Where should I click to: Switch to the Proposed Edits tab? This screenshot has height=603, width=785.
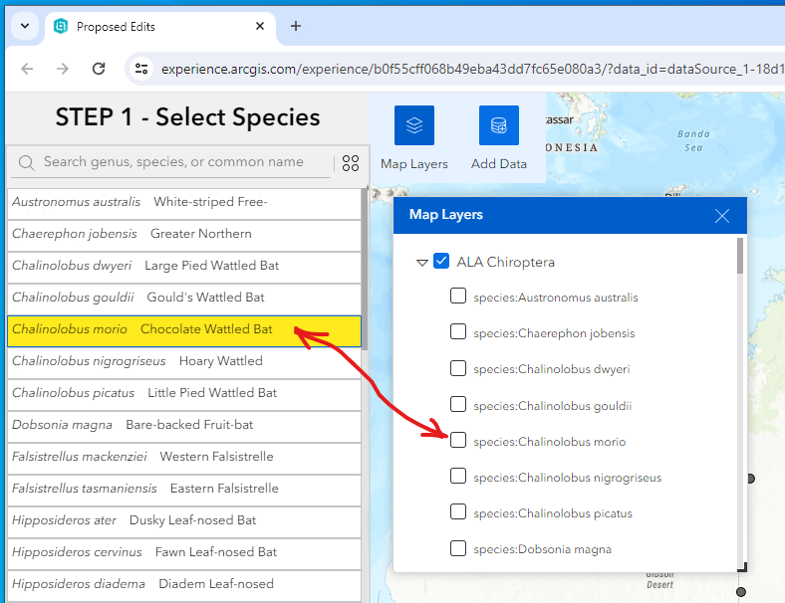[149, 26]
